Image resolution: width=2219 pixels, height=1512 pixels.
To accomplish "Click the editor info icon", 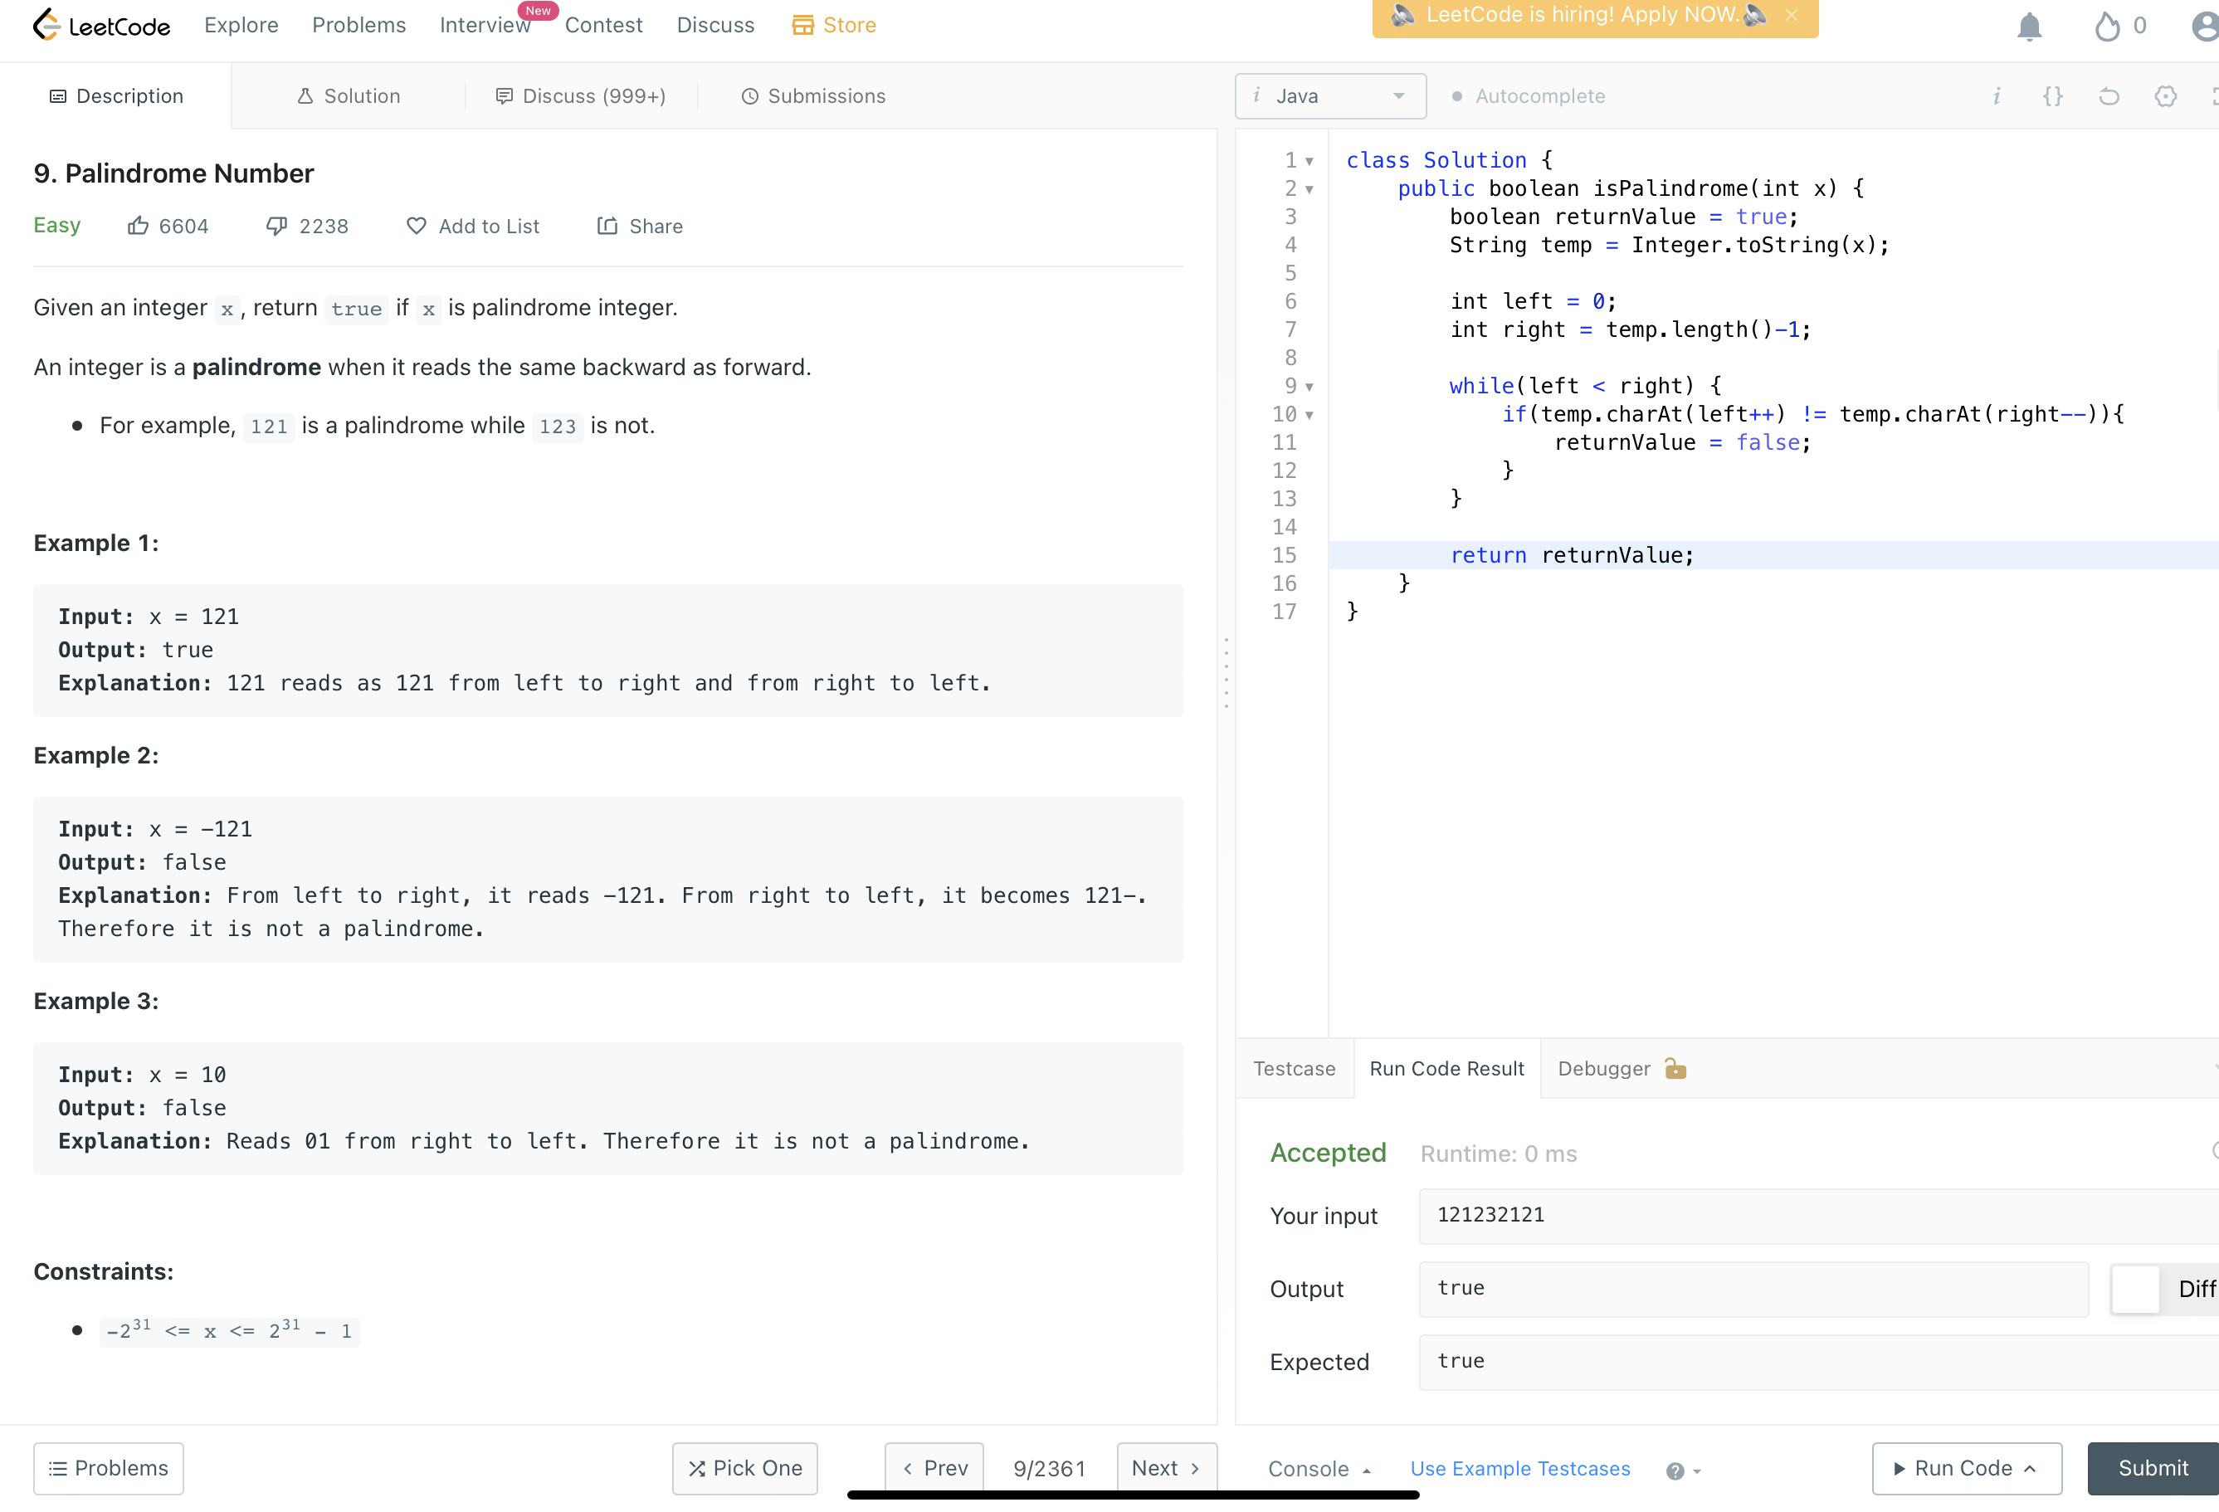I will (x=1996, y=96).
